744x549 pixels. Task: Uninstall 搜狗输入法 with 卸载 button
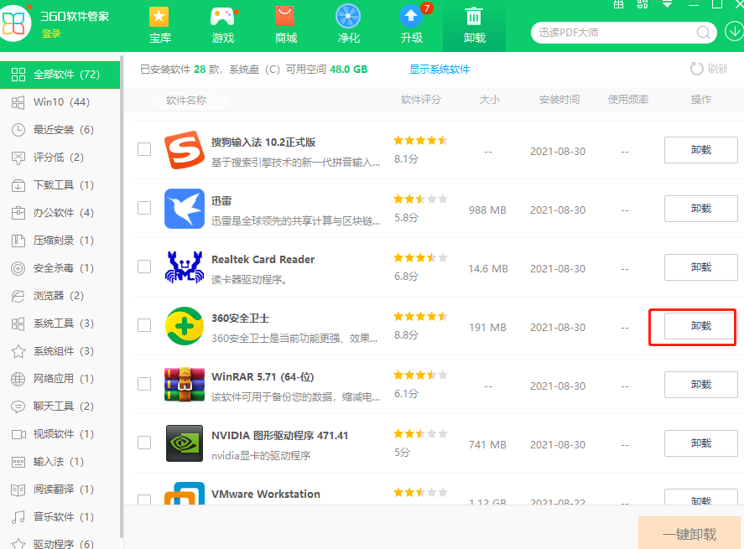[701, 150]
